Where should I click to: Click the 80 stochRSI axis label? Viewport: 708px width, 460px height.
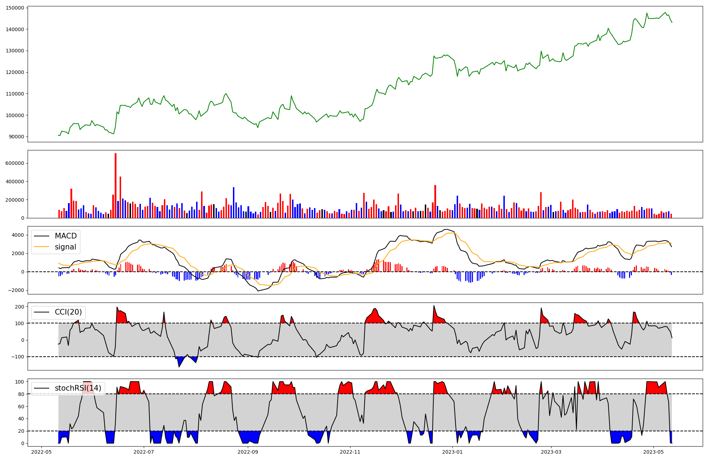coord(21,394)
